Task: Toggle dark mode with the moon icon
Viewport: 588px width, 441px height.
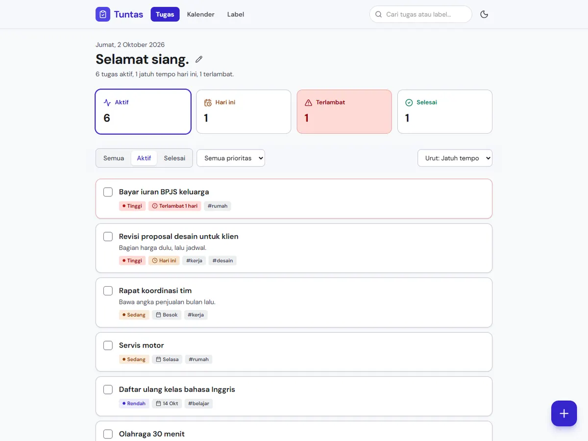Action: (484, 14)
